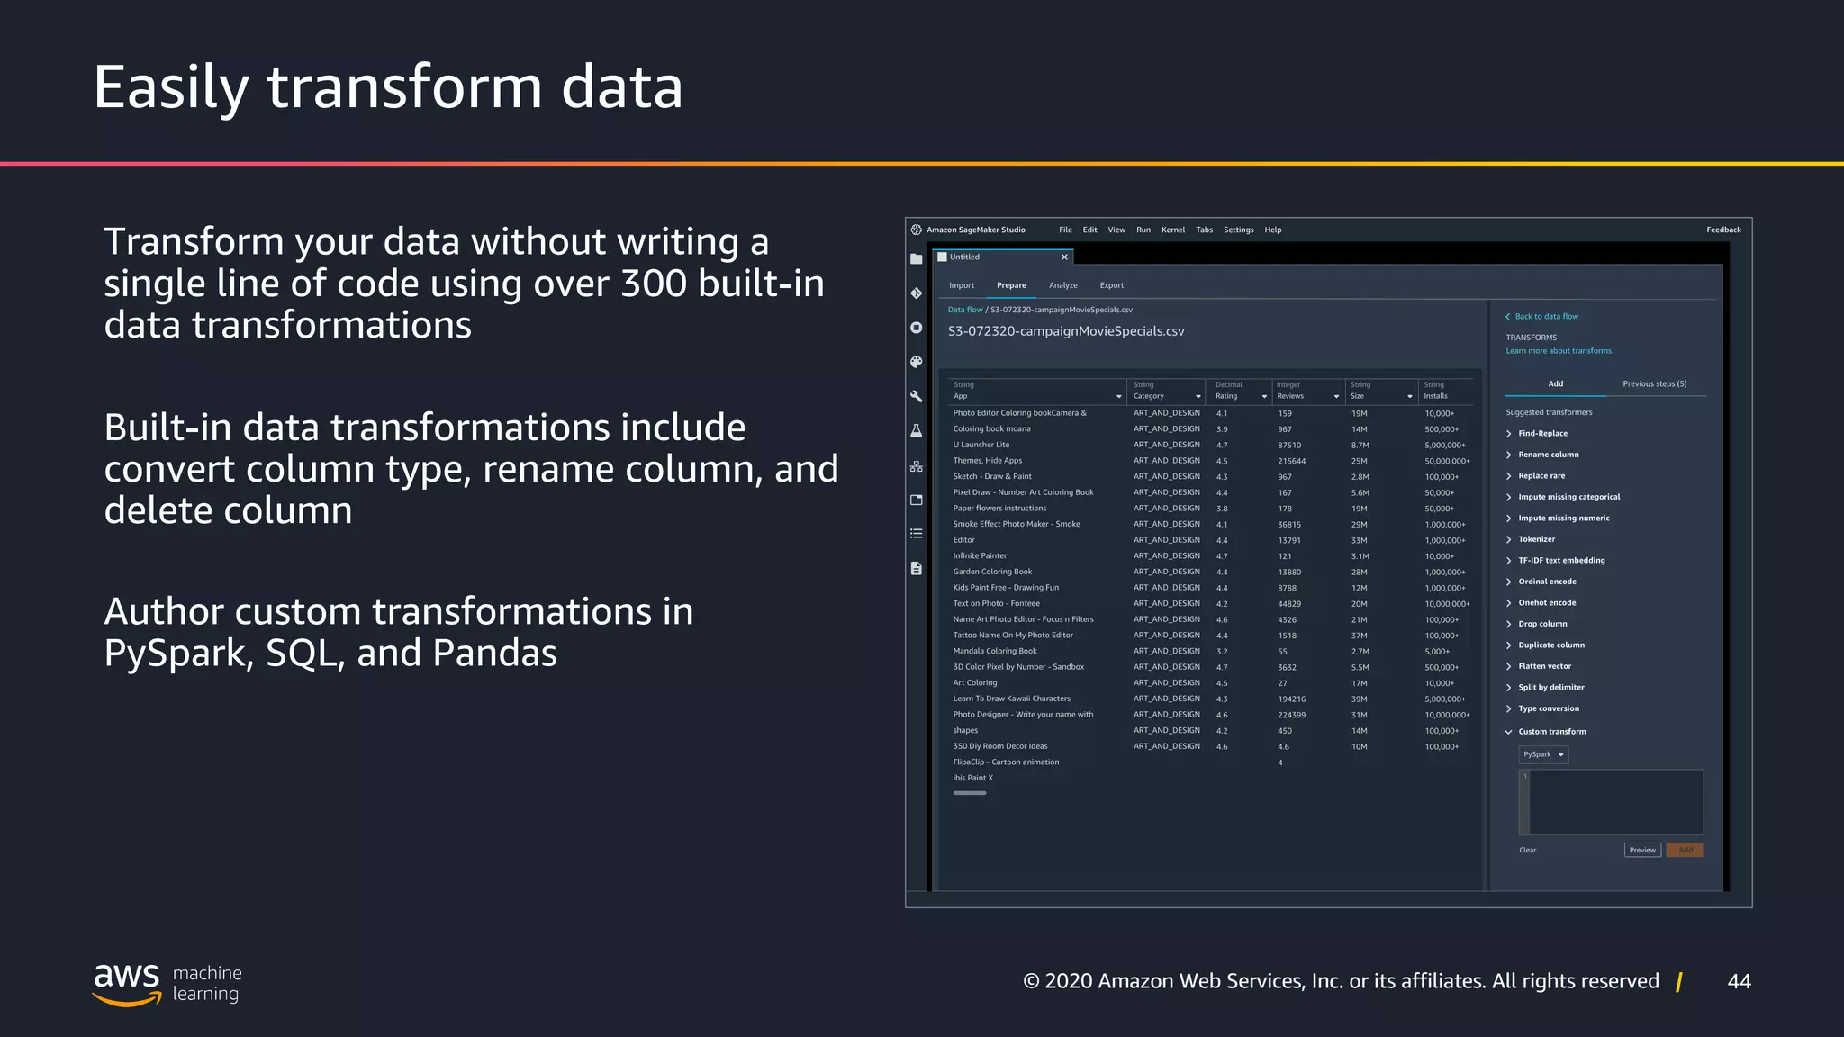This screenshot has width=1844, height=1037.
Task: Open the File menu
Action: click(x=1065, y=230)
